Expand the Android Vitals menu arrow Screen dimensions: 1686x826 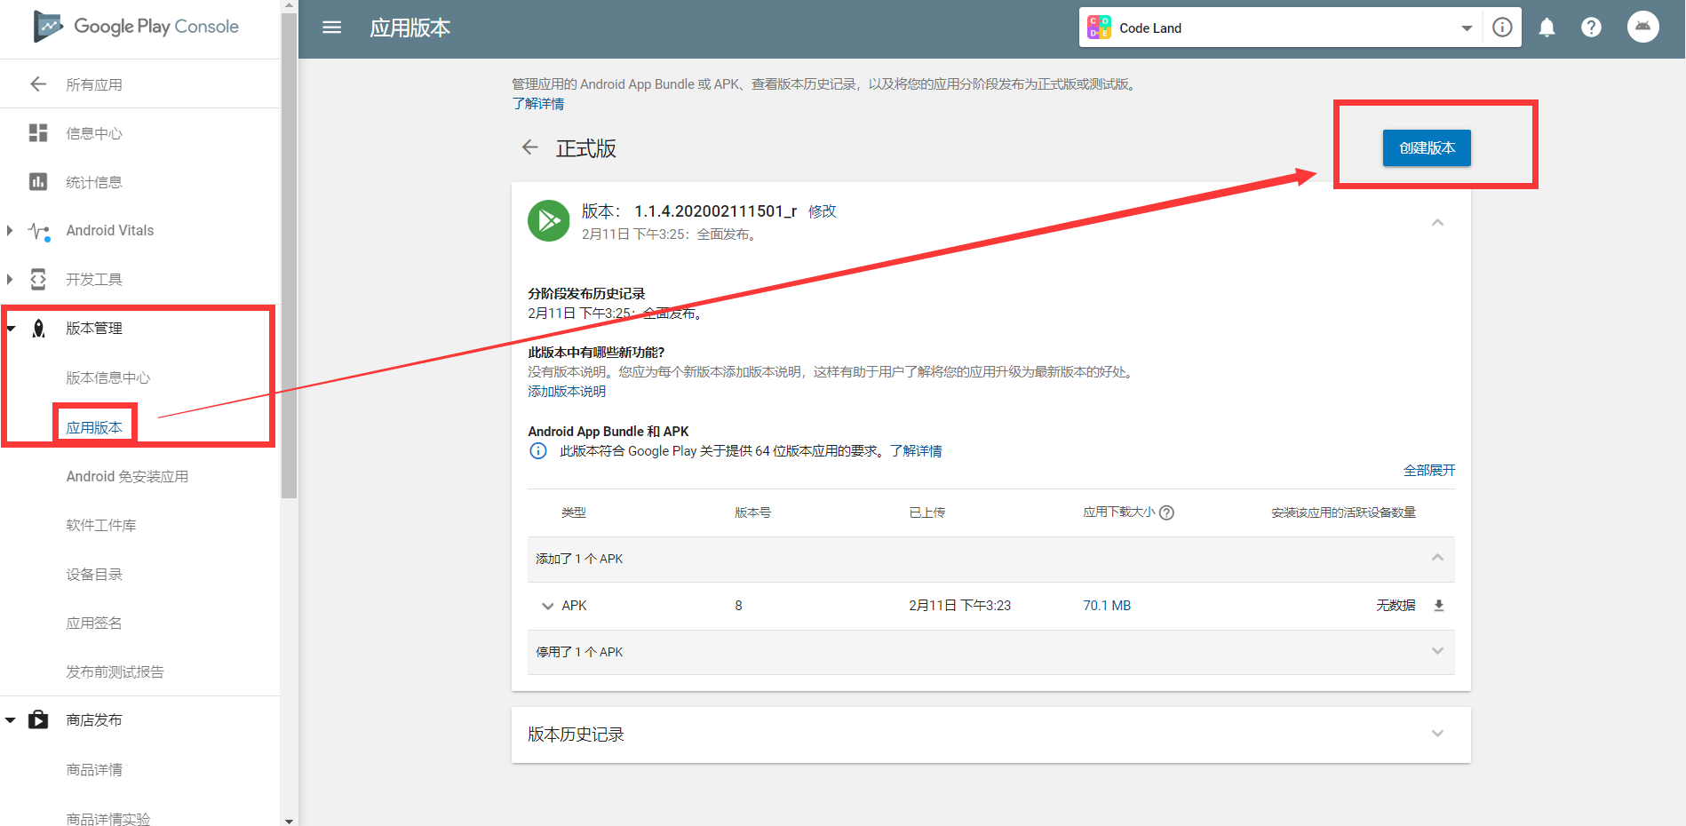click(10, 231)
